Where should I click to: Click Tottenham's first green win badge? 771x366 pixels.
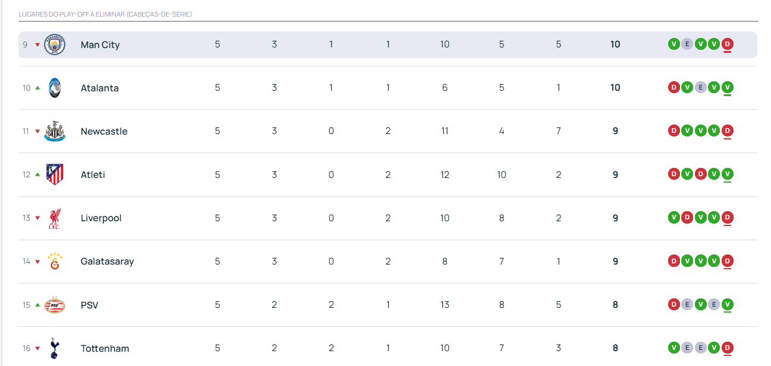674,348
